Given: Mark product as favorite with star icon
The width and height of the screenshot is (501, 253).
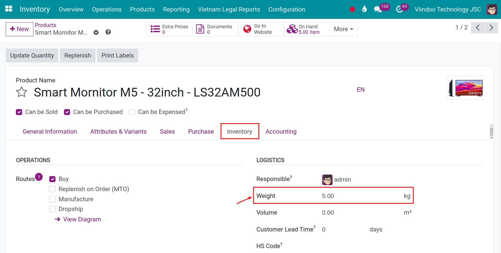Looking at the screenshot, I should click(22, 92).
